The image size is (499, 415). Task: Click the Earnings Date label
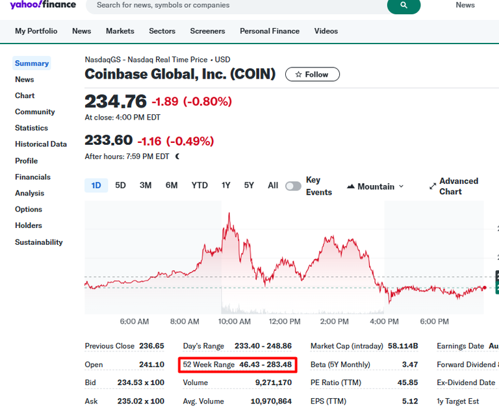(461, 346)
